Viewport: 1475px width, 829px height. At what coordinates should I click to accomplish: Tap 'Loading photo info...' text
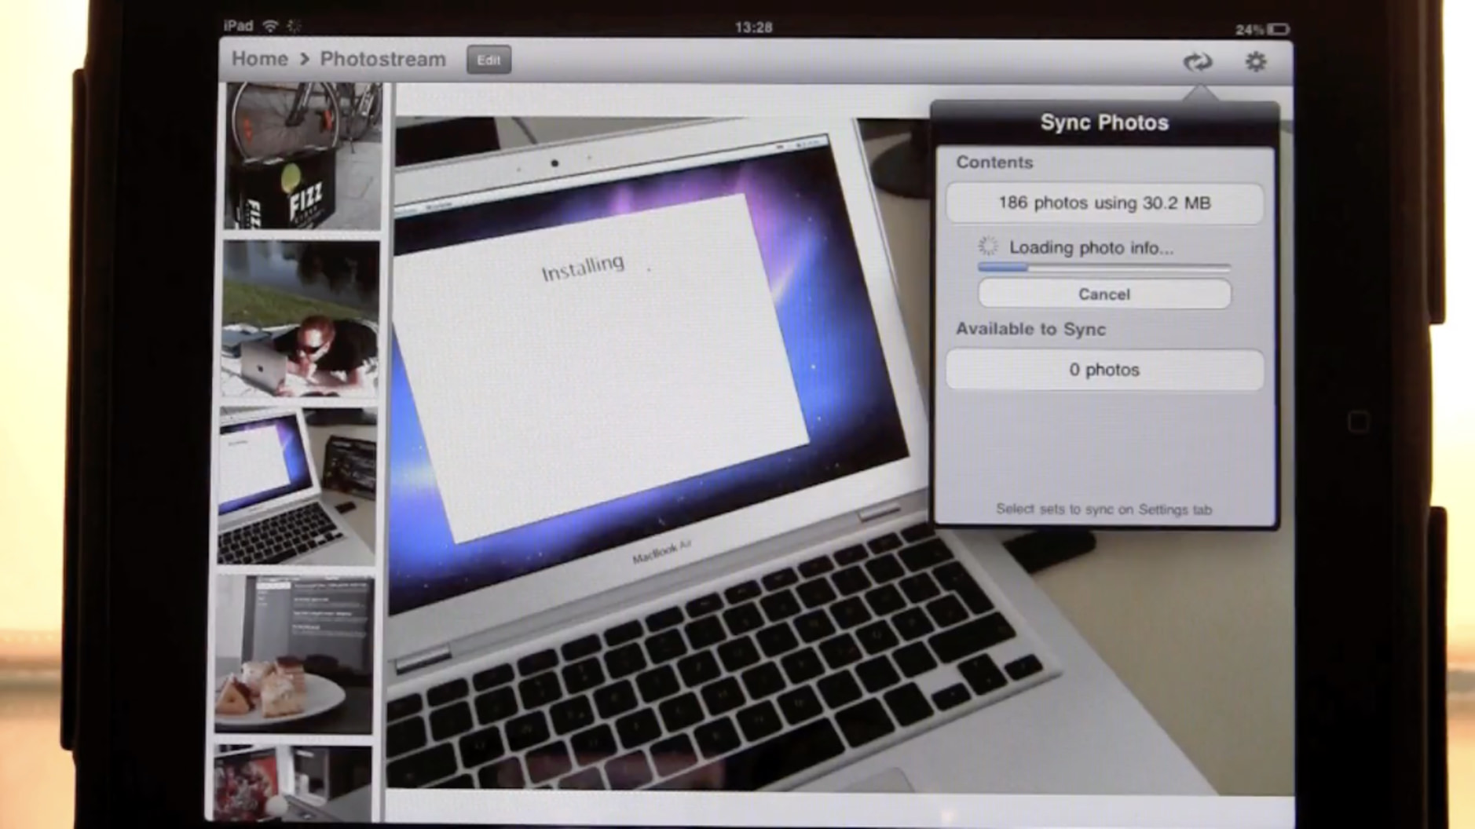[x=1091, y=247]
